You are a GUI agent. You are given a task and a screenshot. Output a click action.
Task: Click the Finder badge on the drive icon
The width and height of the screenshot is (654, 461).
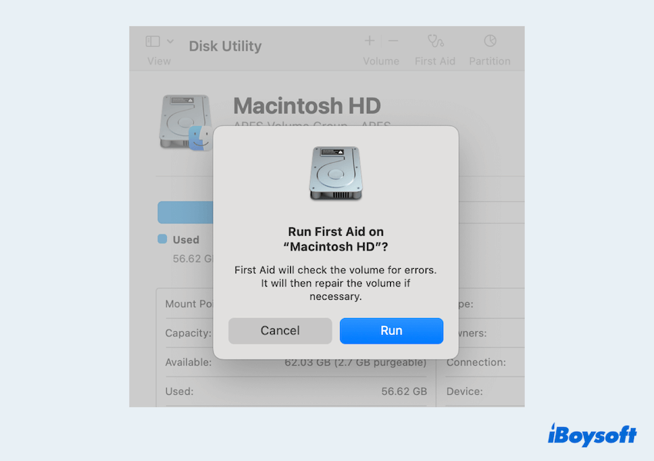(x=201, y=138)
